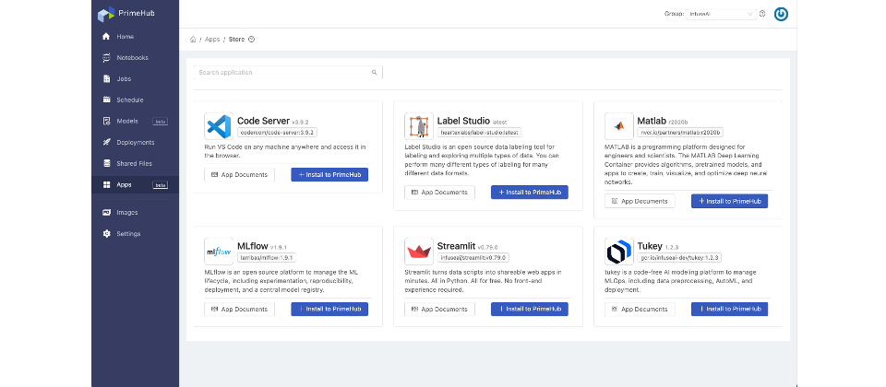Click the info icon beside Store

[x=252, y=40]
